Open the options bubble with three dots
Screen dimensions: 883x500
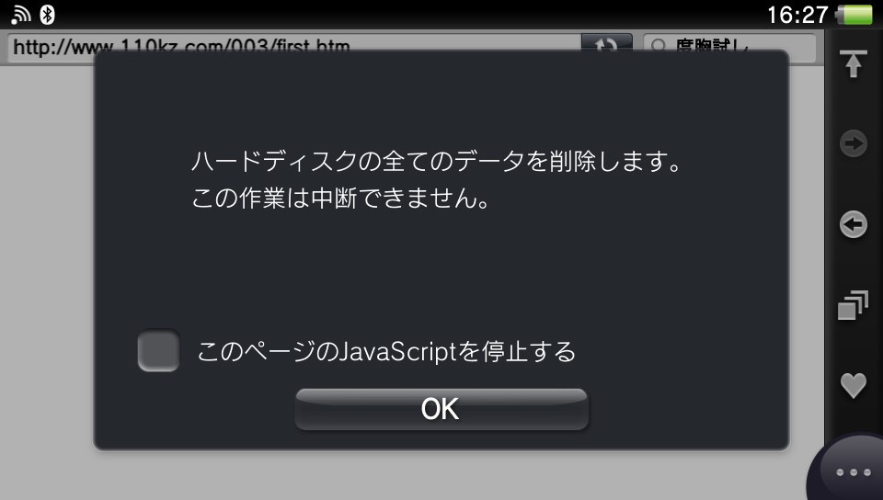pyautogui.click(x=853, y=472)
